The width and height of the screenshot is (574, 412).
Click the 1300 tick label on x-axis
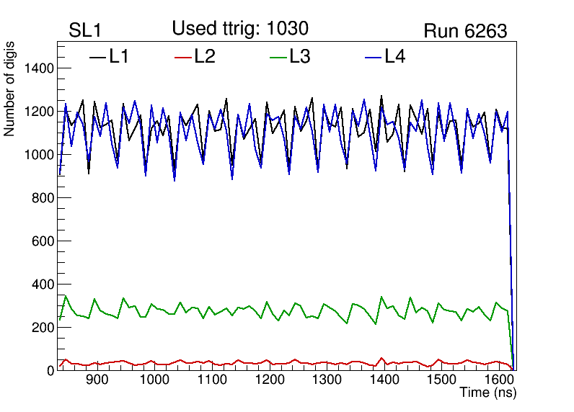325,380
